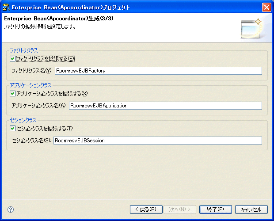Image resolution: width=274 pixels, height=221 pixels.
Task: Click the セションクラス名 input field
Action: (x=158, y=141)
